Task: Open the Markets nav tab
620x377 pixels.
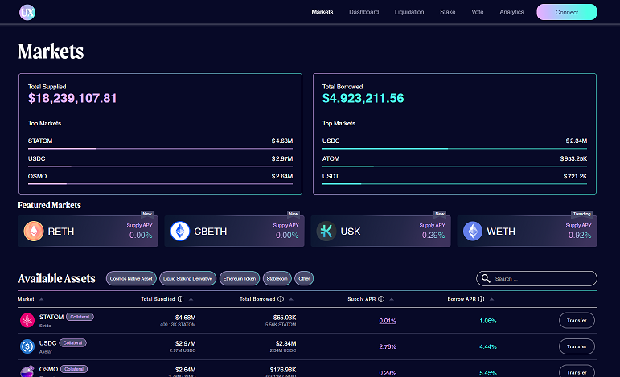Action: coord(322,12)
